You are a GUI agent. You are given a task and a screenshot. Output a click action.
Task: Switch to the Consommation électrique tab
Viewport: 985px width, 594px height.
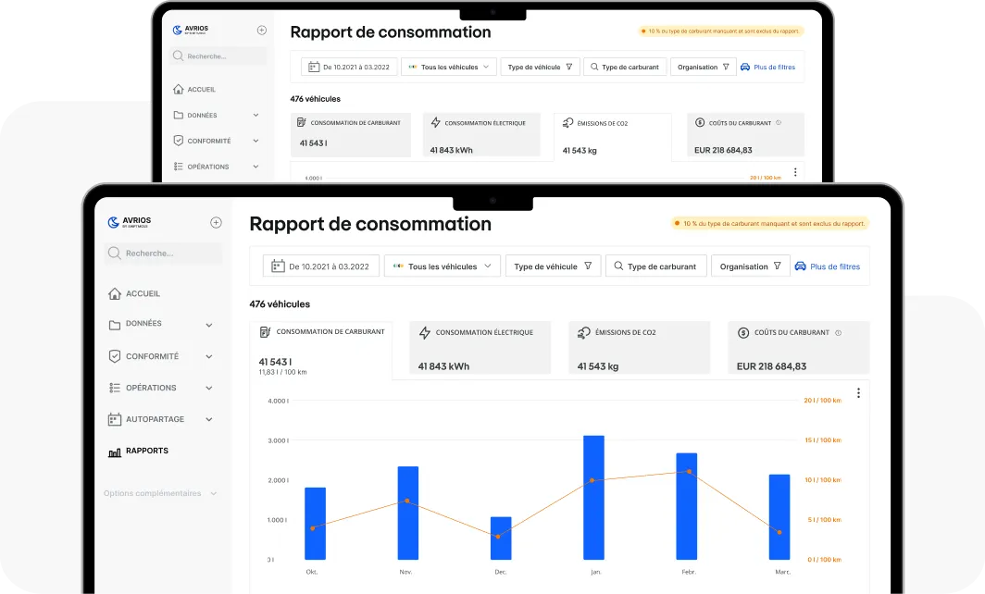pyautogui.click(x=480, y=348)
